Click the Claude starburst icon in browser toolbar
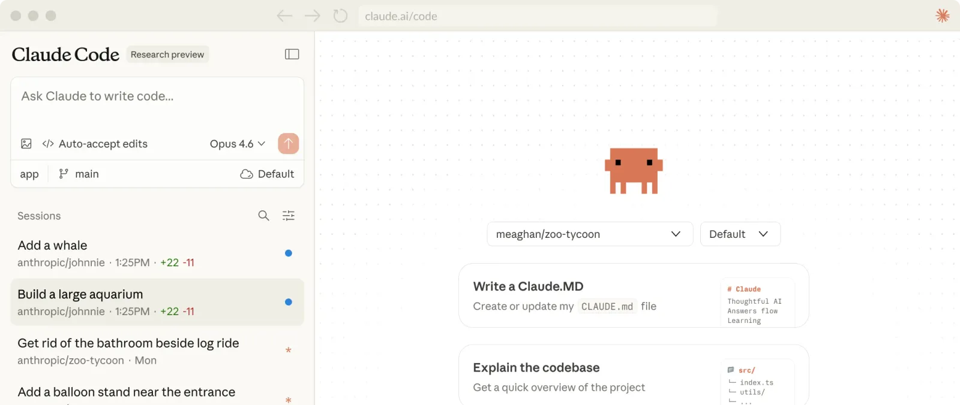960x405 pixels. click(x=943, y=16)
